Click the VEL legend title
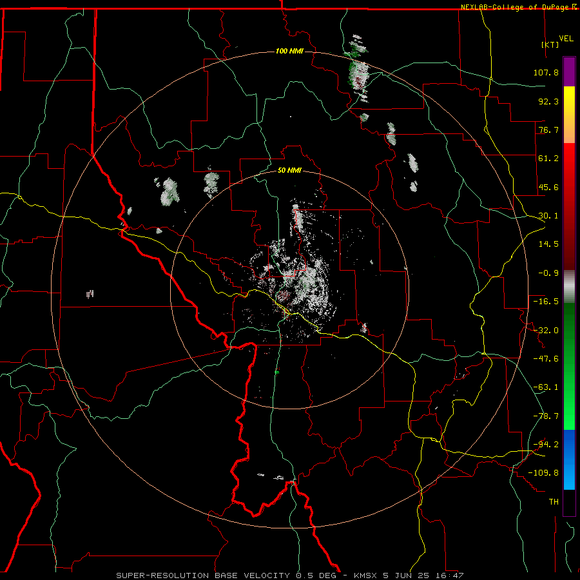This screenshot has height=580, width=580. (566, 39)
